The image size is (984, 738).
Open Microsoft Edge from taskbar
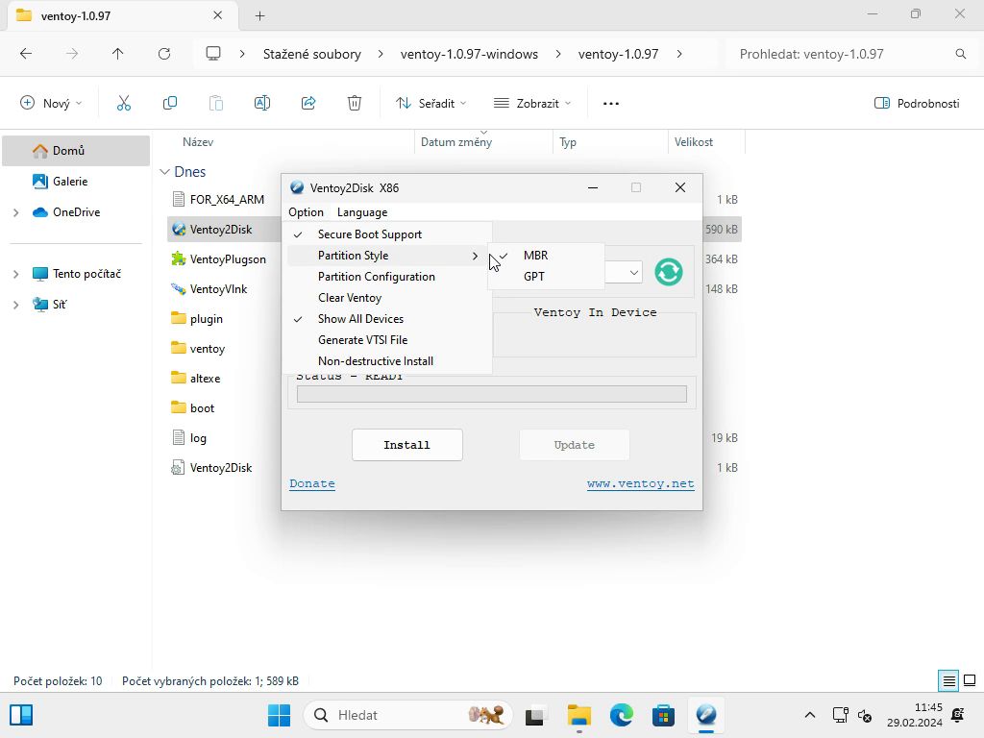621,715
